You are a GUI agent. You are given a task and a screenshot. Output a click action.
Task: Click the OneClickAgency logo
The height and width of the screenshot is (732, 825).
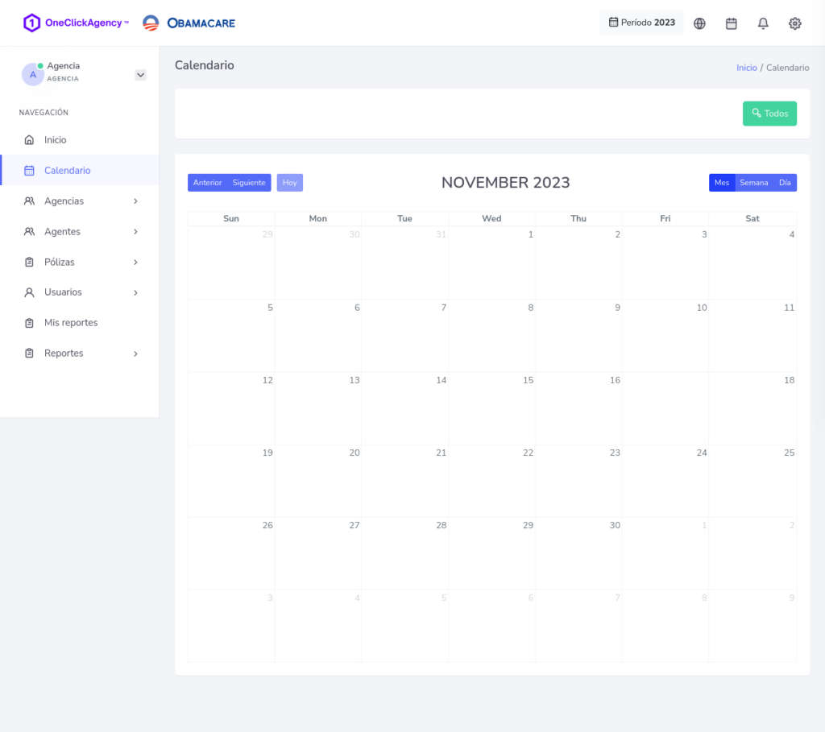[x=76, y=23]
